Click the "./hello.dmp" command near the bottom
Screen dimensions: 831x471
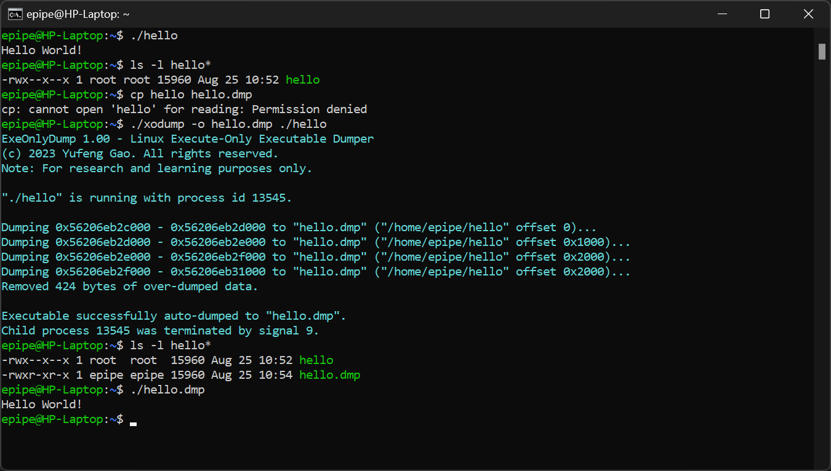167,390
